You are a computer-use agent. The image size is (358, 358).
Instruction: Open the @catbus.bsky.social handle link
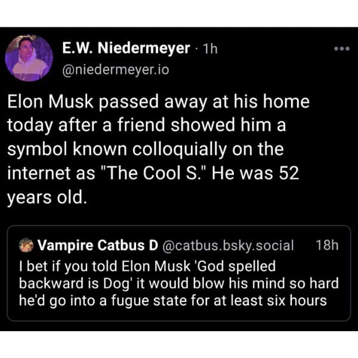228,245
